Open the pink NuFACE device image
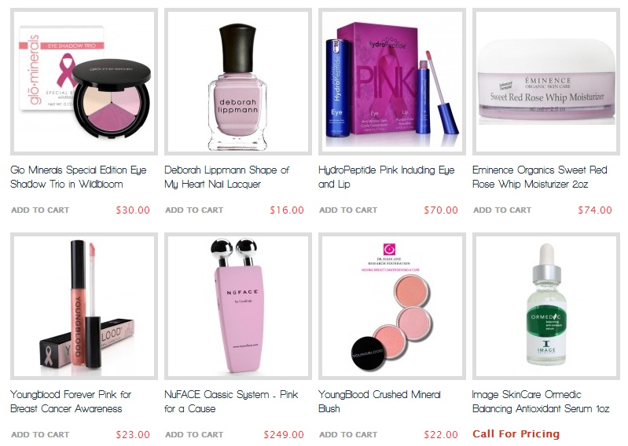The height and width of the screenshot is (446, 628). pos(238,306)
